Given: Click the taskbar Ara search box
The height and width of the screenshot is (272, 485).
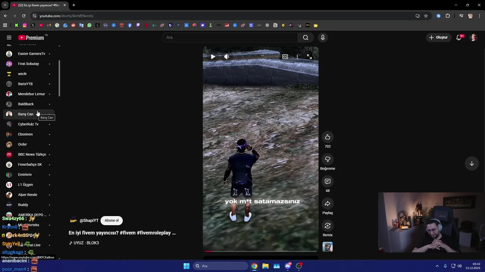Looking at the screenshot, I should [x=221, y=266].
